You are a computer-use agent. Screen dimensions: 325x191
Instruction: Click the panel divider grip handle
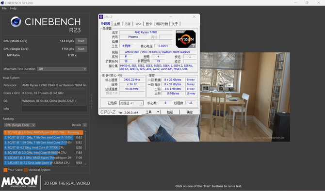pos(91,101)
